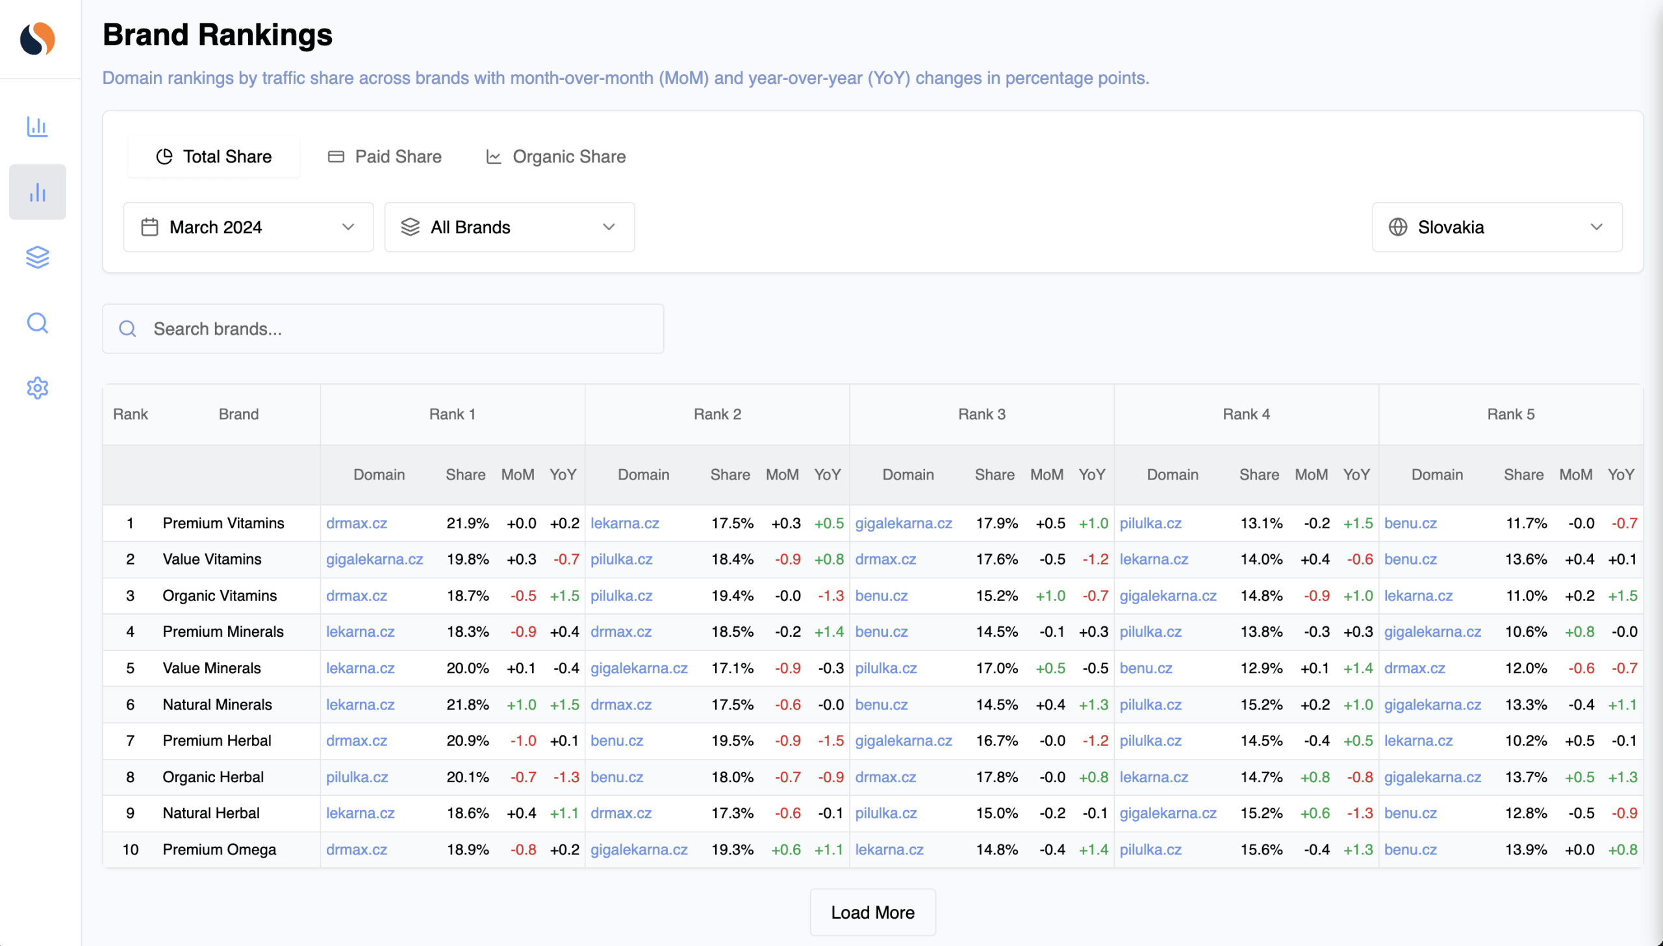Expand the All Brands filter dropdown
Image resolution: width=1663 pixels, height=946 pixels.
pos(509,227)
